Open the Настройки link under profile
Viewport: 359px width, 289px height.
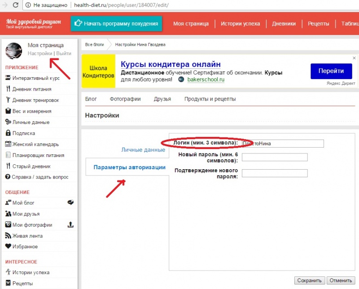[x=40, y=53]
